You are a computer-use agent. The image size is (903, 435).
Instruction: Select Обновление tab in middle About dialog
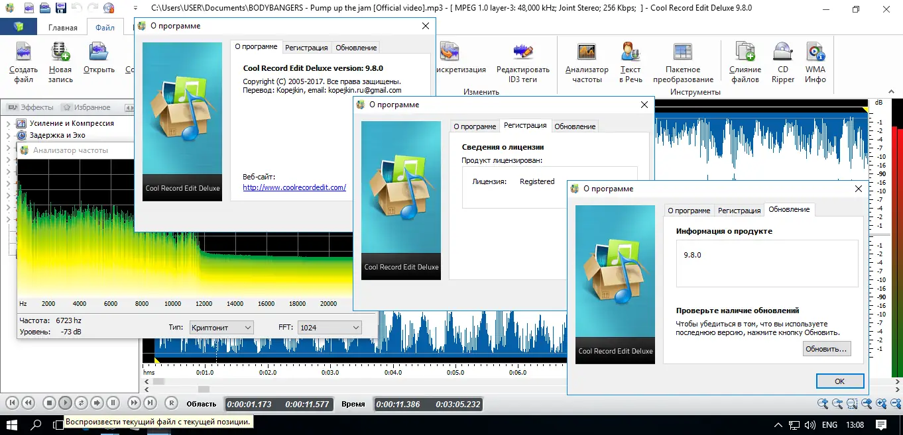(575, 126)
